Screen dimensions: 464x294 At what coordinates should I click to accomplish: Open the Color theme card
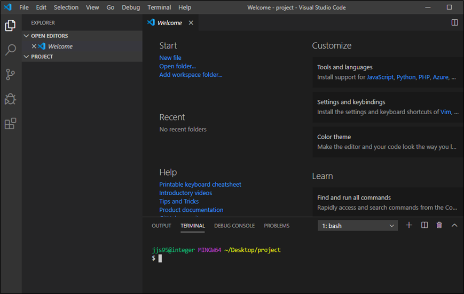pos(388,142)
